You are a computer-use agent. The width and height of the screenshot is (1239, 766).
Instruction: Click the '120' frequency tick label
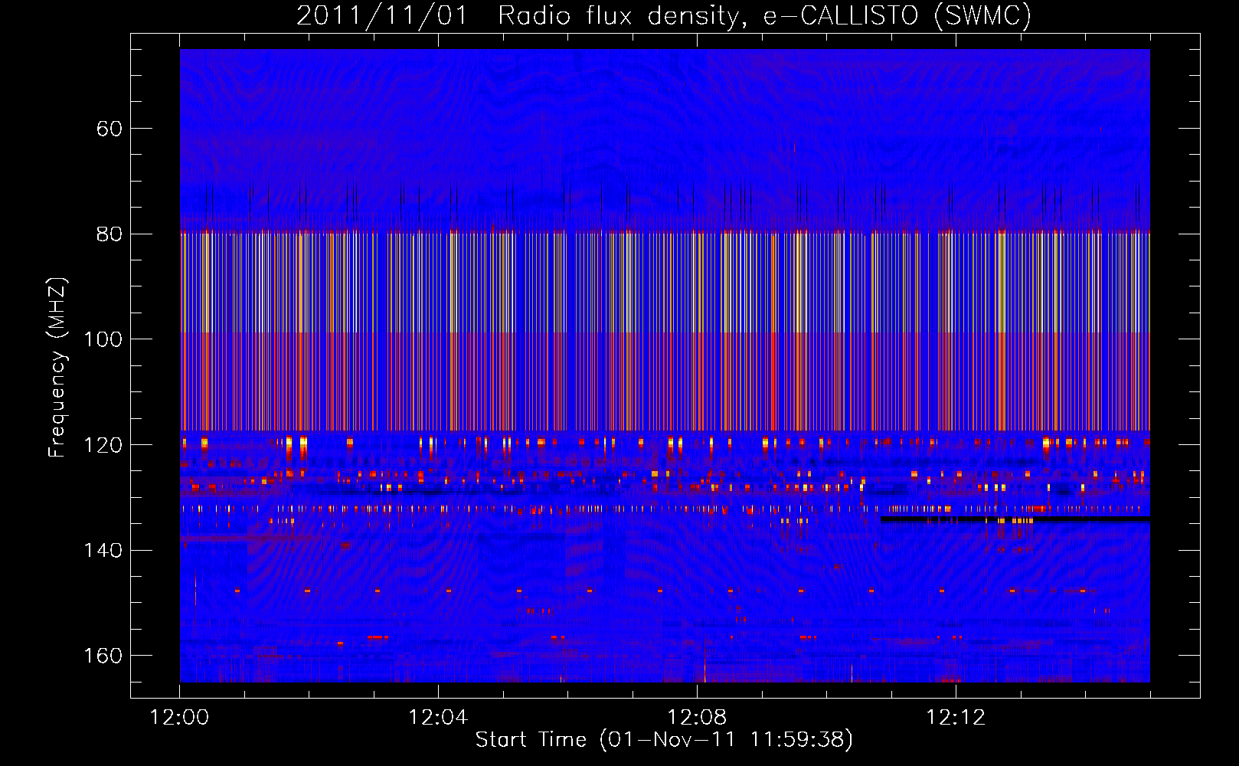(x=103, y=445)
